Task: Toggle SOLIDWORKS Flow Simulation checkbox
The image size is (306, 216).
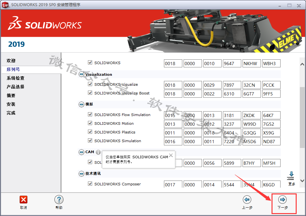Action: (90, 114)
